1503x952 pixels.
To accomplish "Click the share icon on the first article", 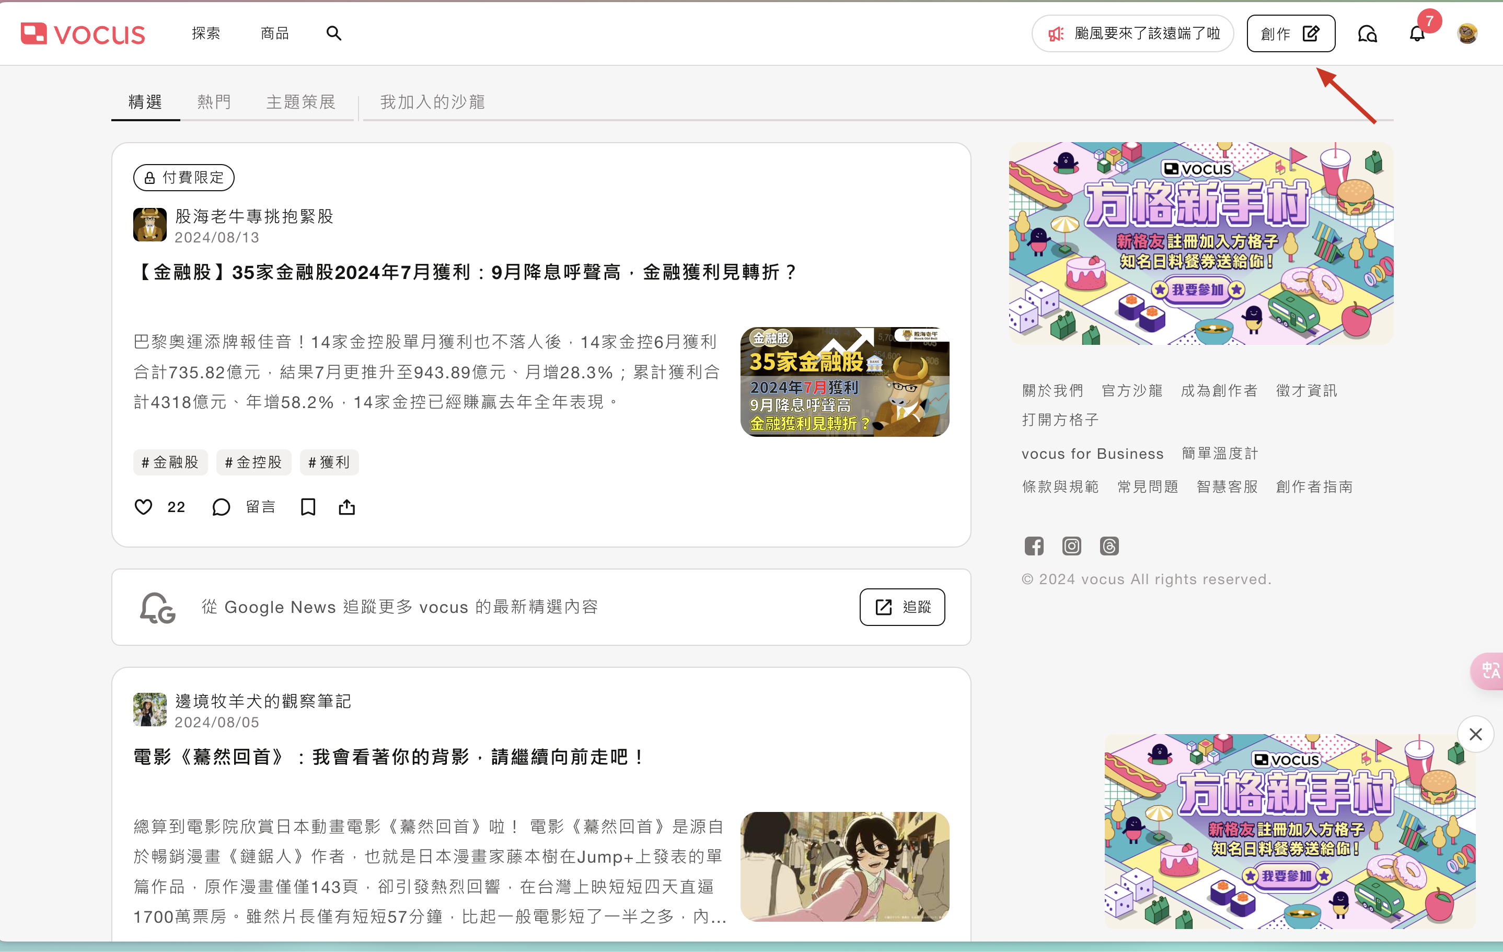I will click(x=347, y=507).
